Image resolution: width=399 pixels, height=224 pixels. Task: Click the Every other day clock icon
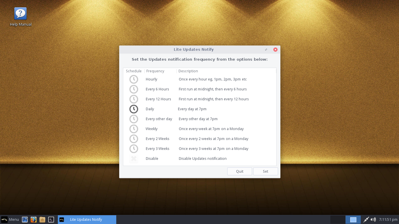[134, 119]
